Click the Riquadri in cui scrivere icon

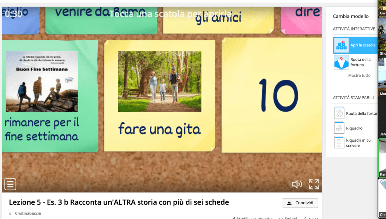point(339,143)
